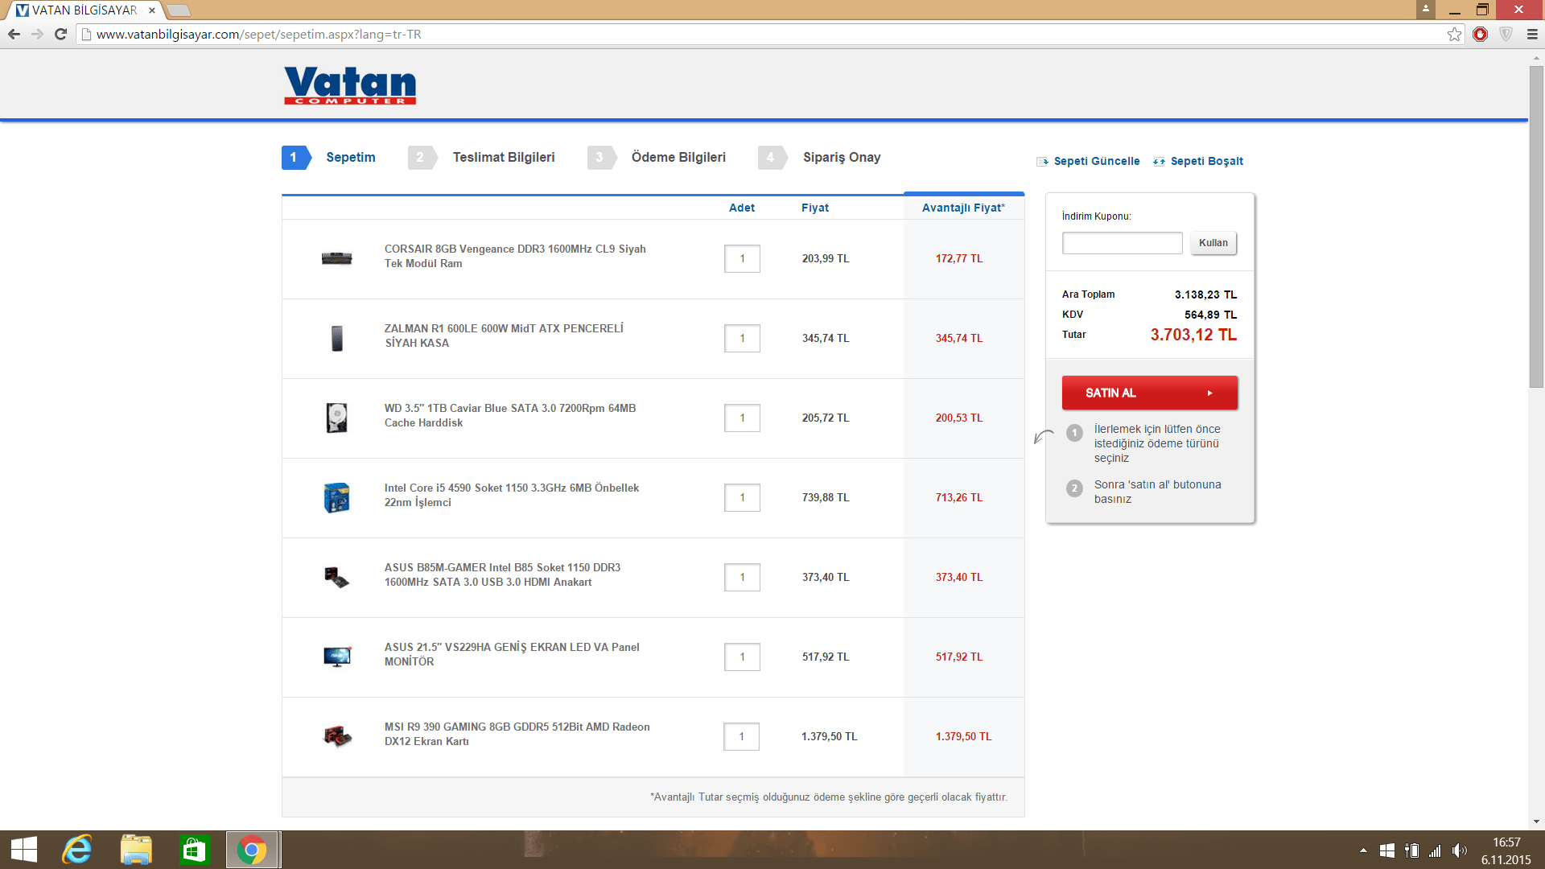1545x869 pixels.
Task: Click the CORSAIR RAM product thumbnail
Action: [336, 258]
